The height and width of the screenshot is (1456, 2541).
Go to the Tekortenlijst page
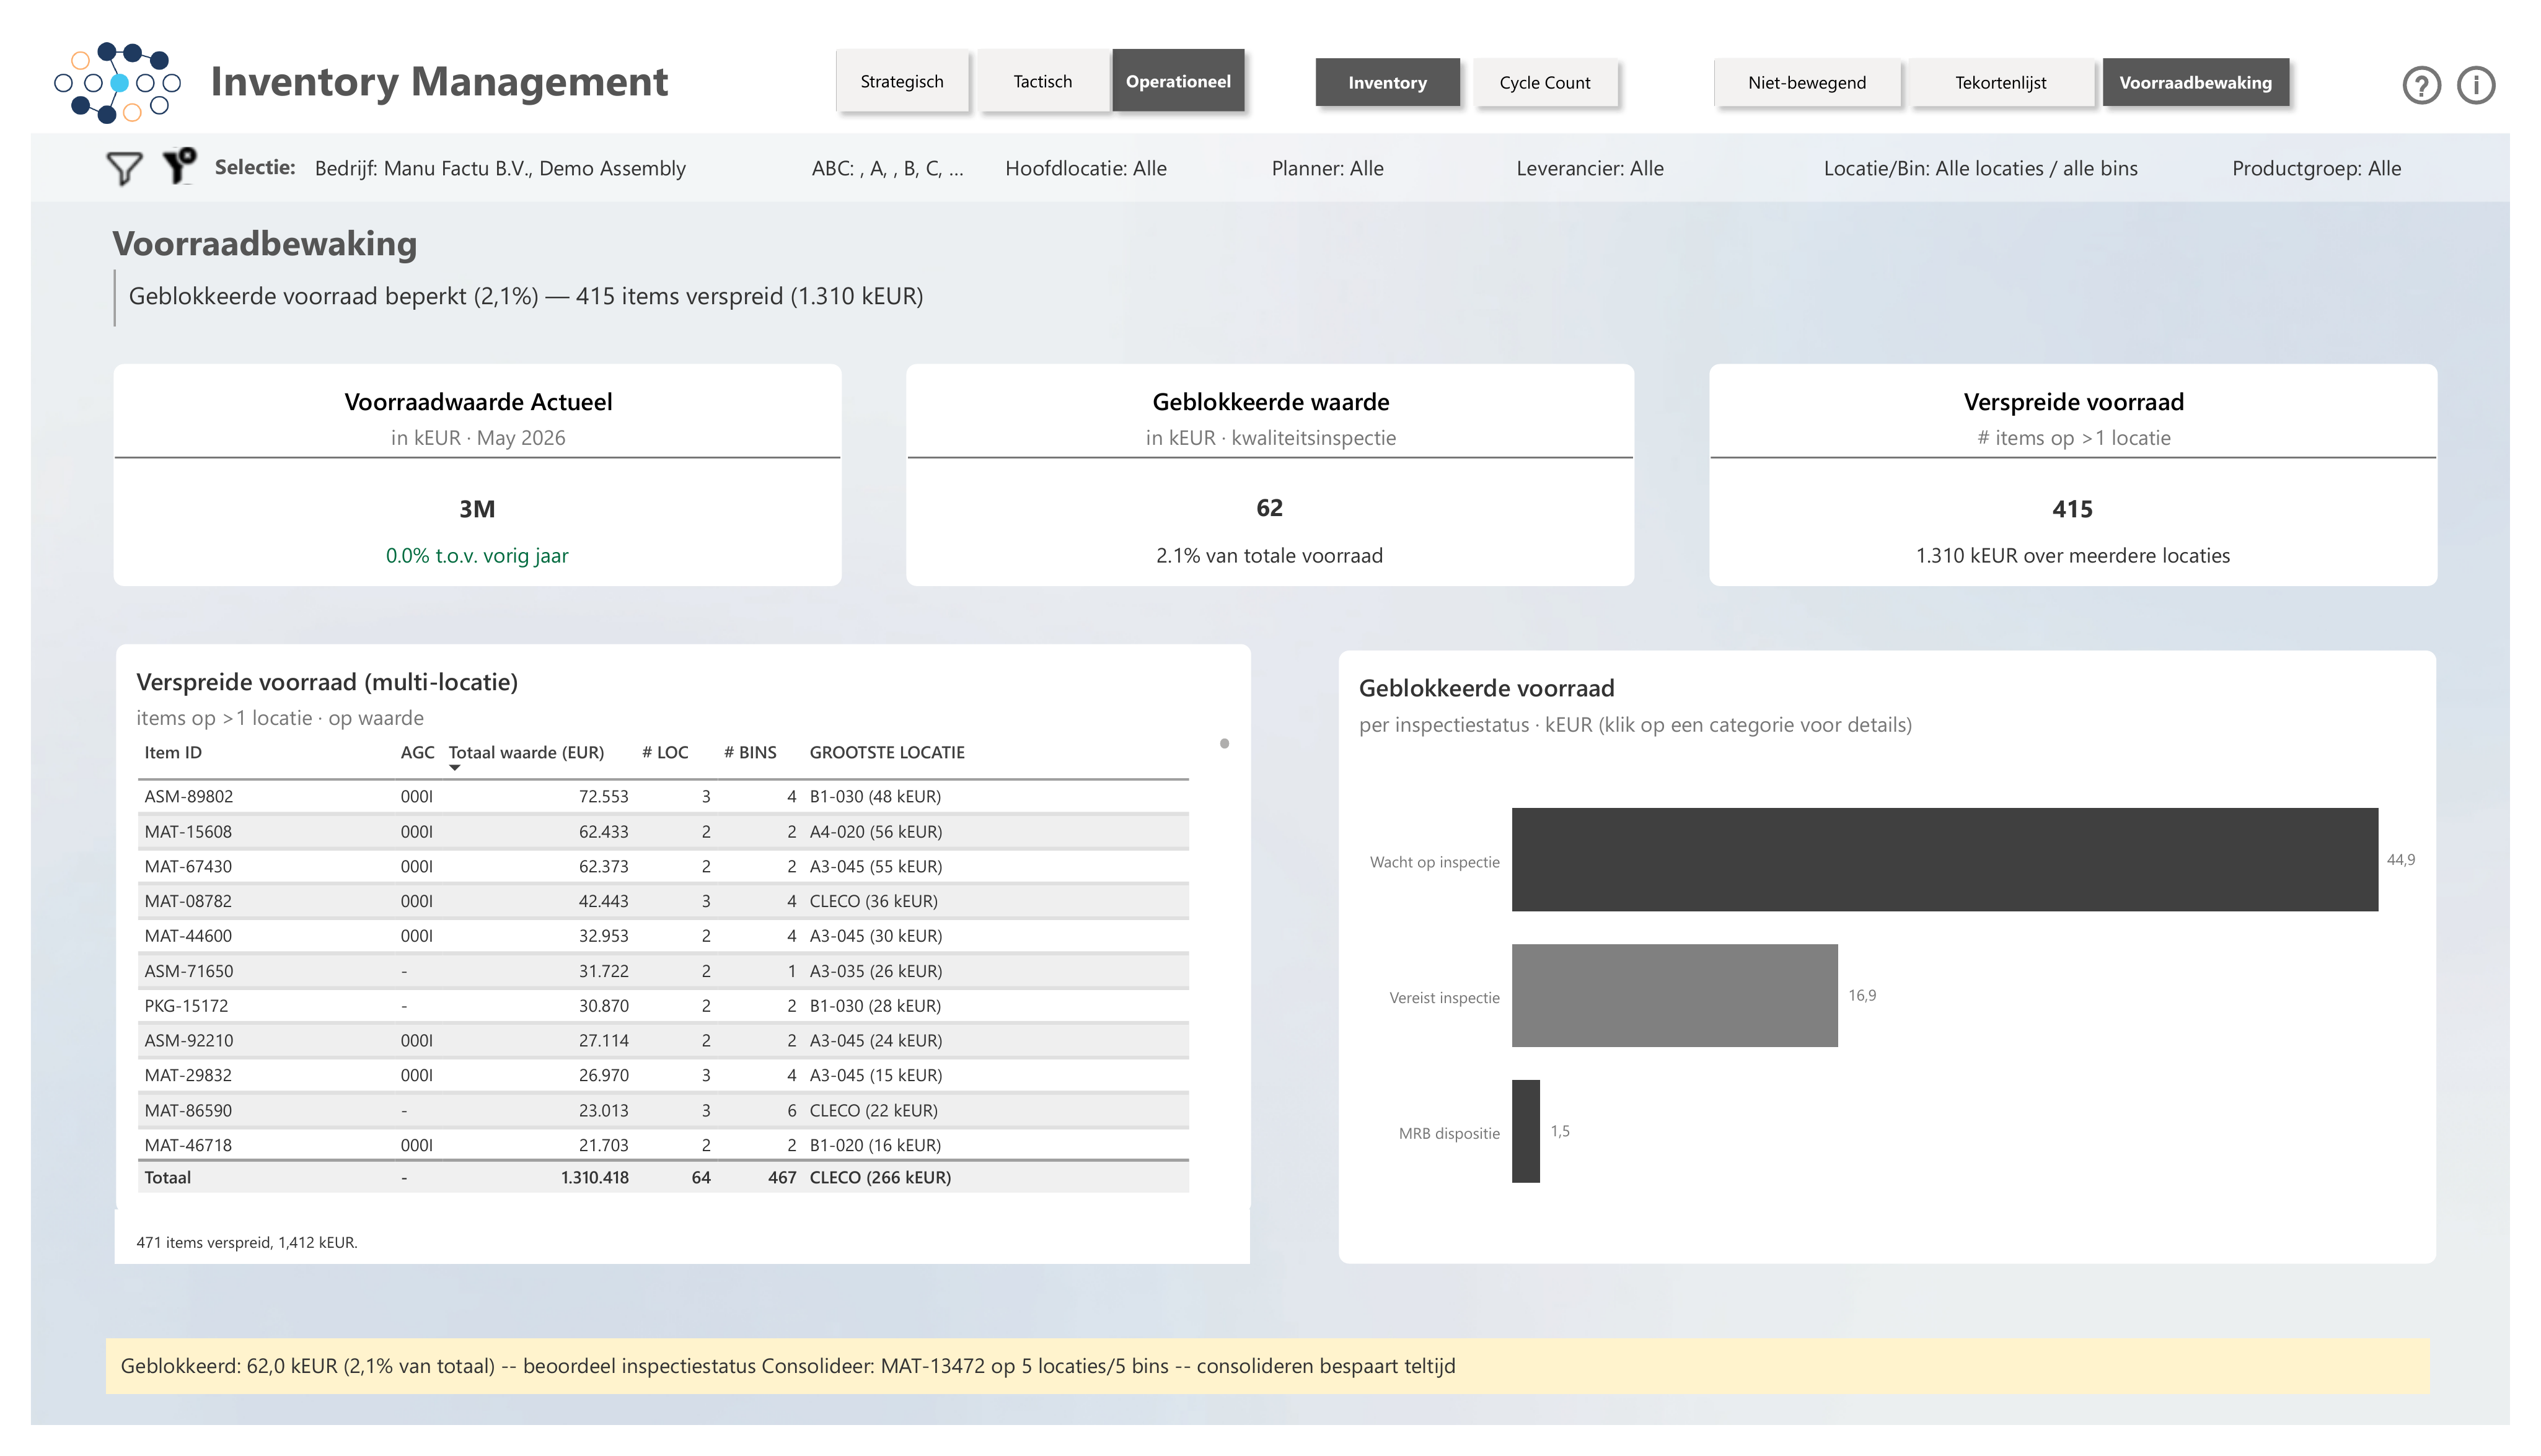coord(2001,82)
